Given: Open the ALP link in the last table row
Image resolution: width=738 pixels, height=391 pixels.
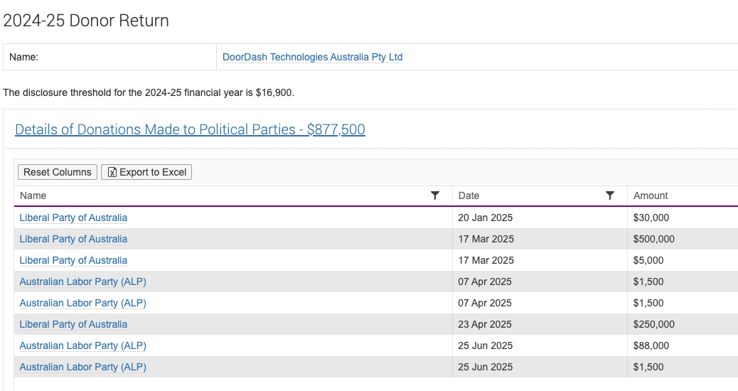Looking at the screenshot, I should pos(82,367).
